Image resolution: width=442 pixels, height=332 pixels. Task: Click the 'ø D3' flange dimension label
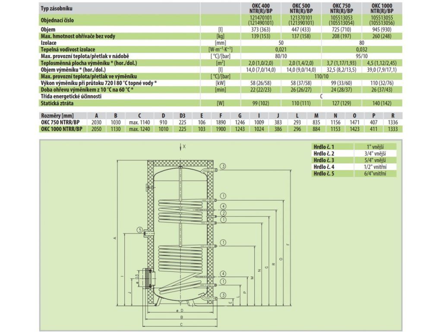click(136, 279)
